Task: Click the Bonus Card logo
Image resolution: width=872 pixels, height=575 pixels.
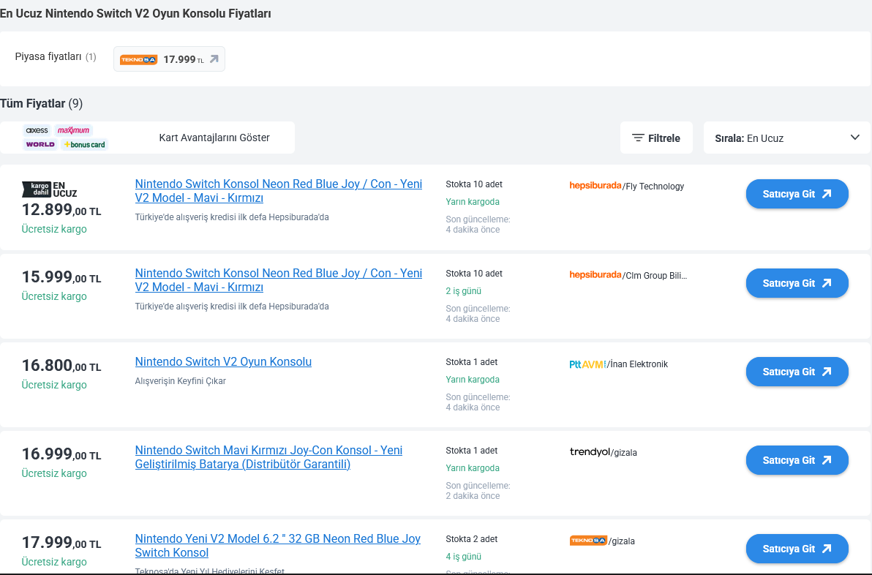Action: (x=85, y=144)
